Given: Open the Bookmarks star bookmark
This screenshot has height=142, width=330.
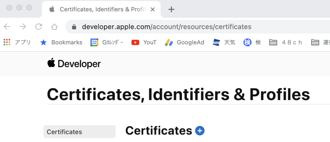Looking at the screenshot, I should coord(61,42).
